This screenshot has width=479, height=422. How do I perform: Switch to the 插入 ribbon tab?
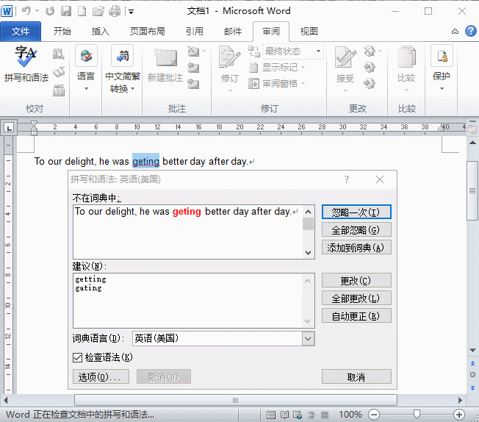point(101,31)
